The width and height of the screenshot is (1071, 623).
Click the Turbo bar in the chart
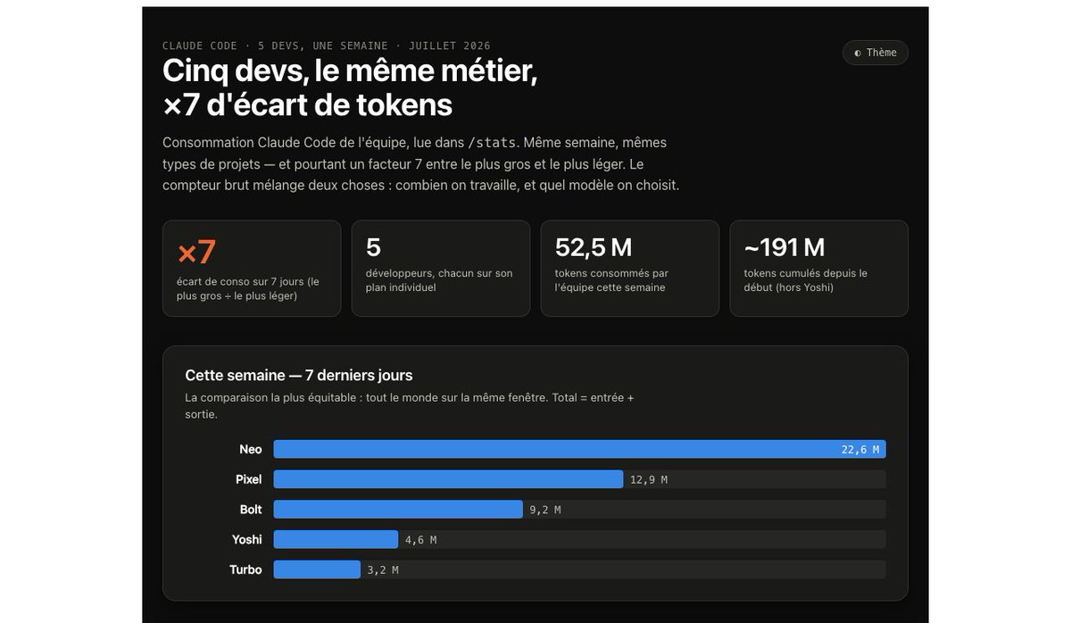[317, 569]
